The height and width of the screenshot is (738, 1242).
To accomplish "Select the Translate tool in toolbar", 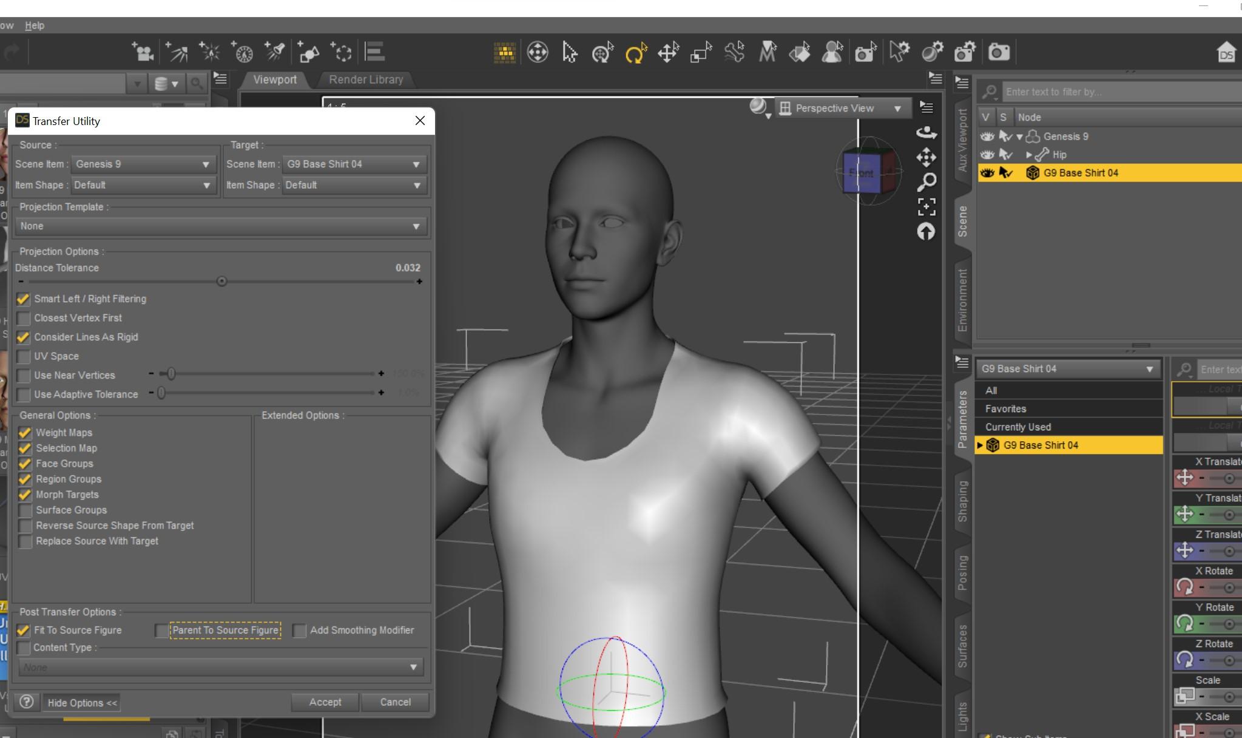I will pos(667,53).
